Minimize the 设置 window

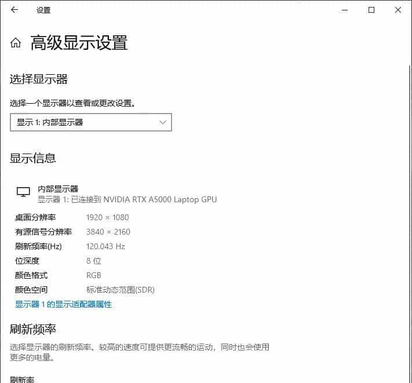(345, 10)
